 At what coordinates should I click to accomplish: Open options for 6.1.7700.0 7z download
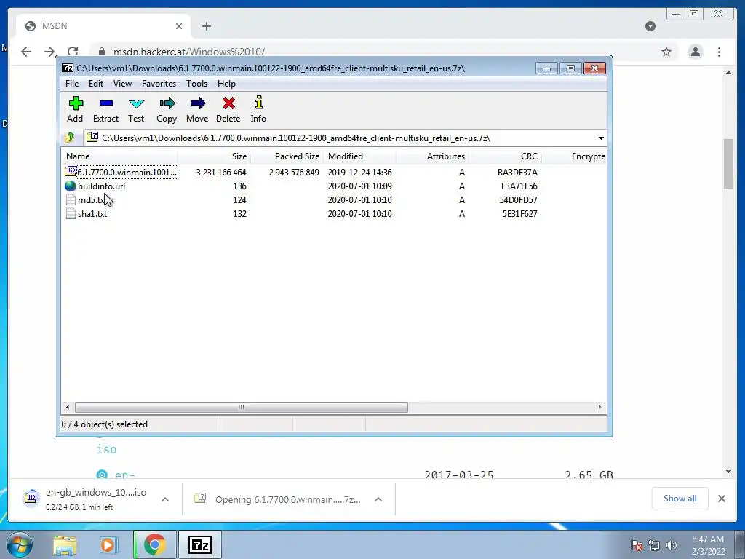tap(378, 499)
